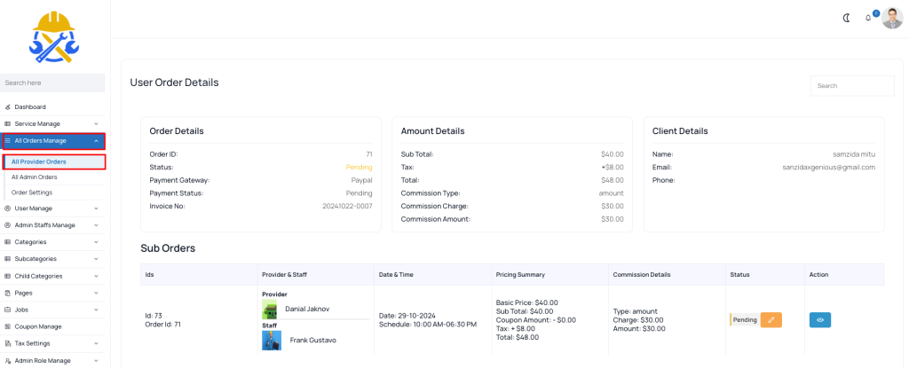Click the User Manage sidebar icon
Viewport: 909px width, 369px height.
7,208
